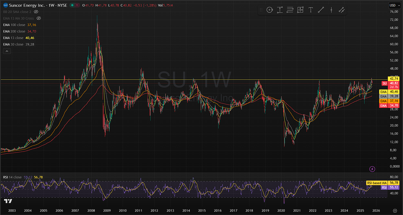
Task: Click the red EMA 34,70 price label
Action: click(x=389, y=105)
